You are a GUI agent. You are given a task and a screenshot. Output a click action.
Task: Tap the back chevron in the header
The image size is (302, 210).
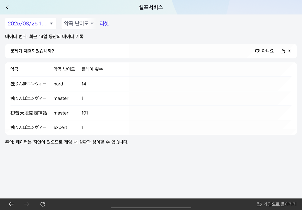click(x=7, y=7)
